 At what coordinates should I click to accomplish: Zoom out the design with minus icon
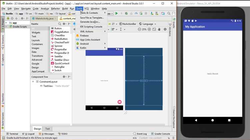click(139, 29)
